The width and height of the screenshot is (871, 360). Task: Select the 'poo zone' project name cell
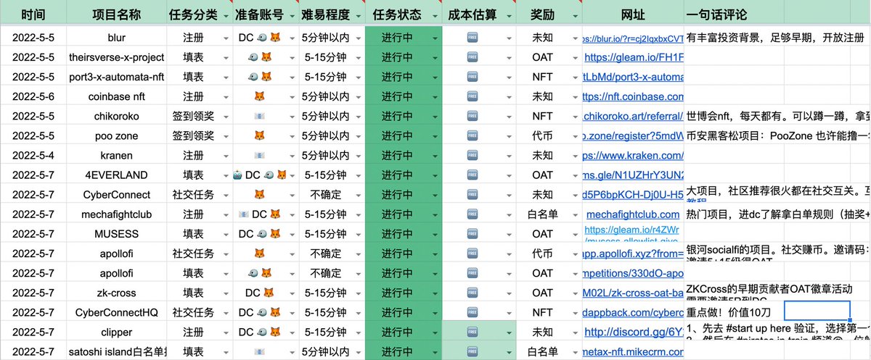[x=117, y=135]
